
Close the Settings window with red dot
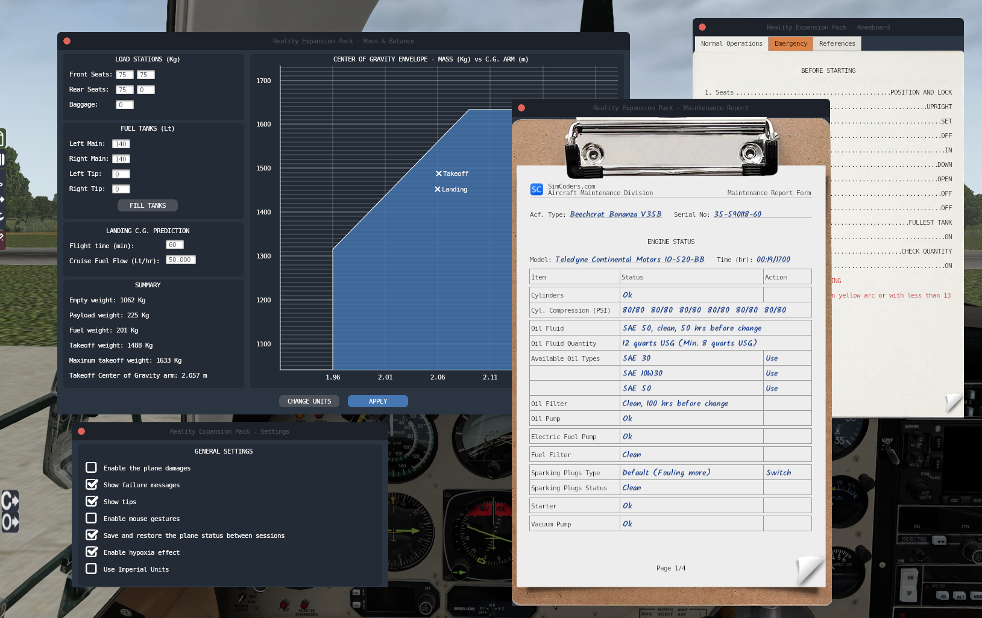(x=81, y=431)
